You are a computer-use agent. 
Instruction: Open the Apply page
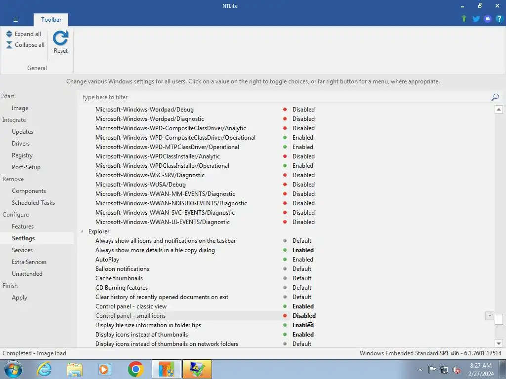pyautogui.click(x=19, y=298)
